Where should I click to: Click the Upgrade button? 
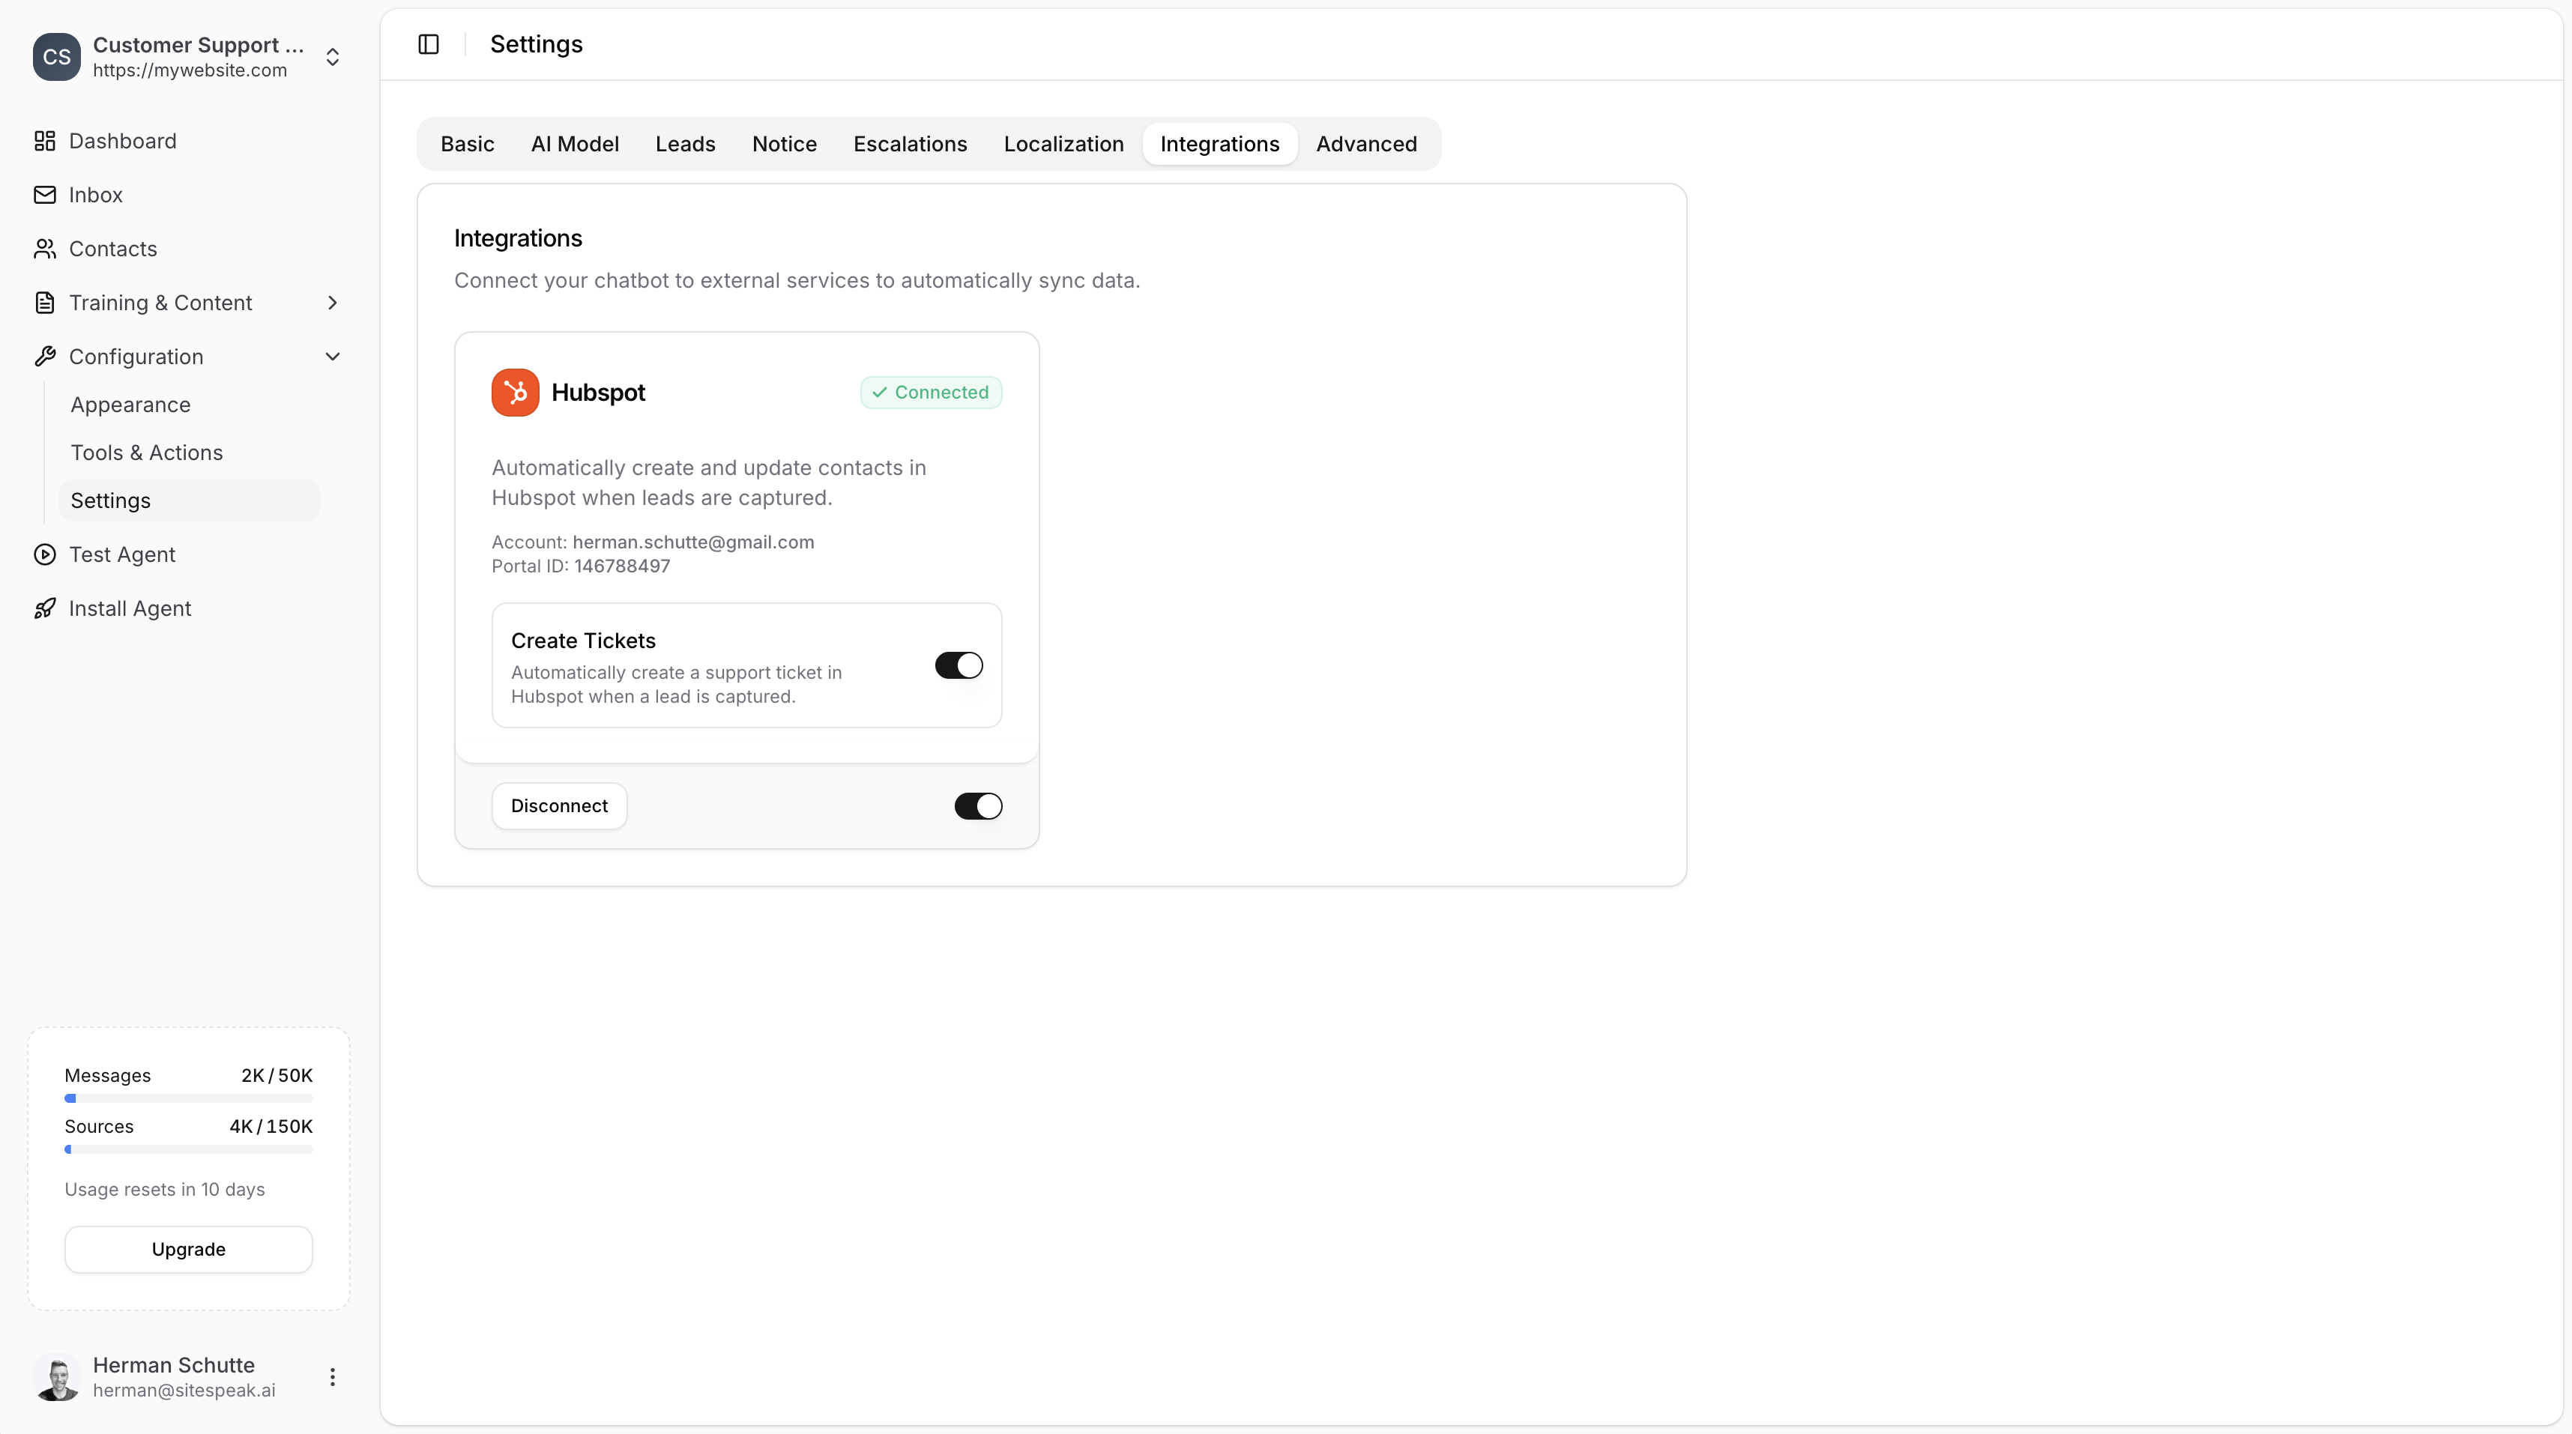[187, 1248]
